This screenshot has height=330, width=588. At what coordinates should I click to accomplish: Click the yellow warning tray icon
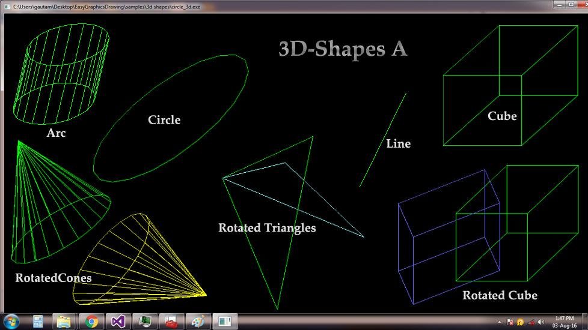click(x=520, y=322)
